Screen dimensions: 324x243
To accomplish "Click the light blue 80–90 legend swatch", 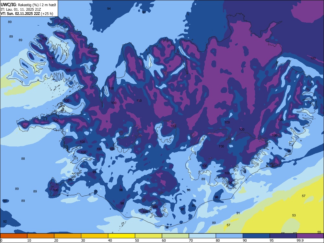I will [229, 236].
